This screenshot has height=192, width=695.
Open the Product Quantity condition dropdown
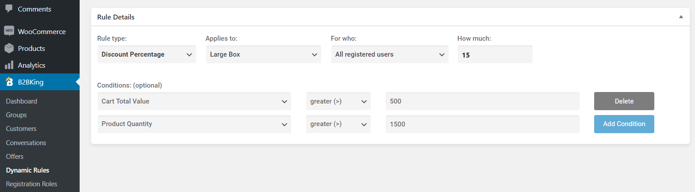click(194, 124)
